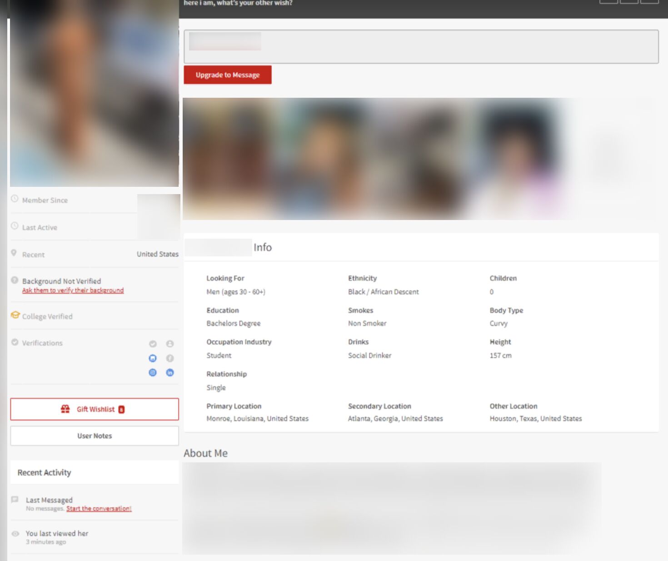Click the gift icon on Gift Wishlist
Viewport: 668px width, 561px height.
point(65,409)
